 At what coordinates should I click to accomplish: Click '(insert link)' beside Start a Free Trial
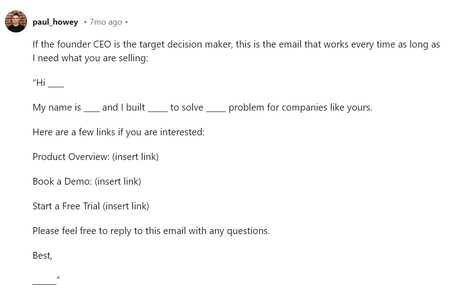coord(126,206)
